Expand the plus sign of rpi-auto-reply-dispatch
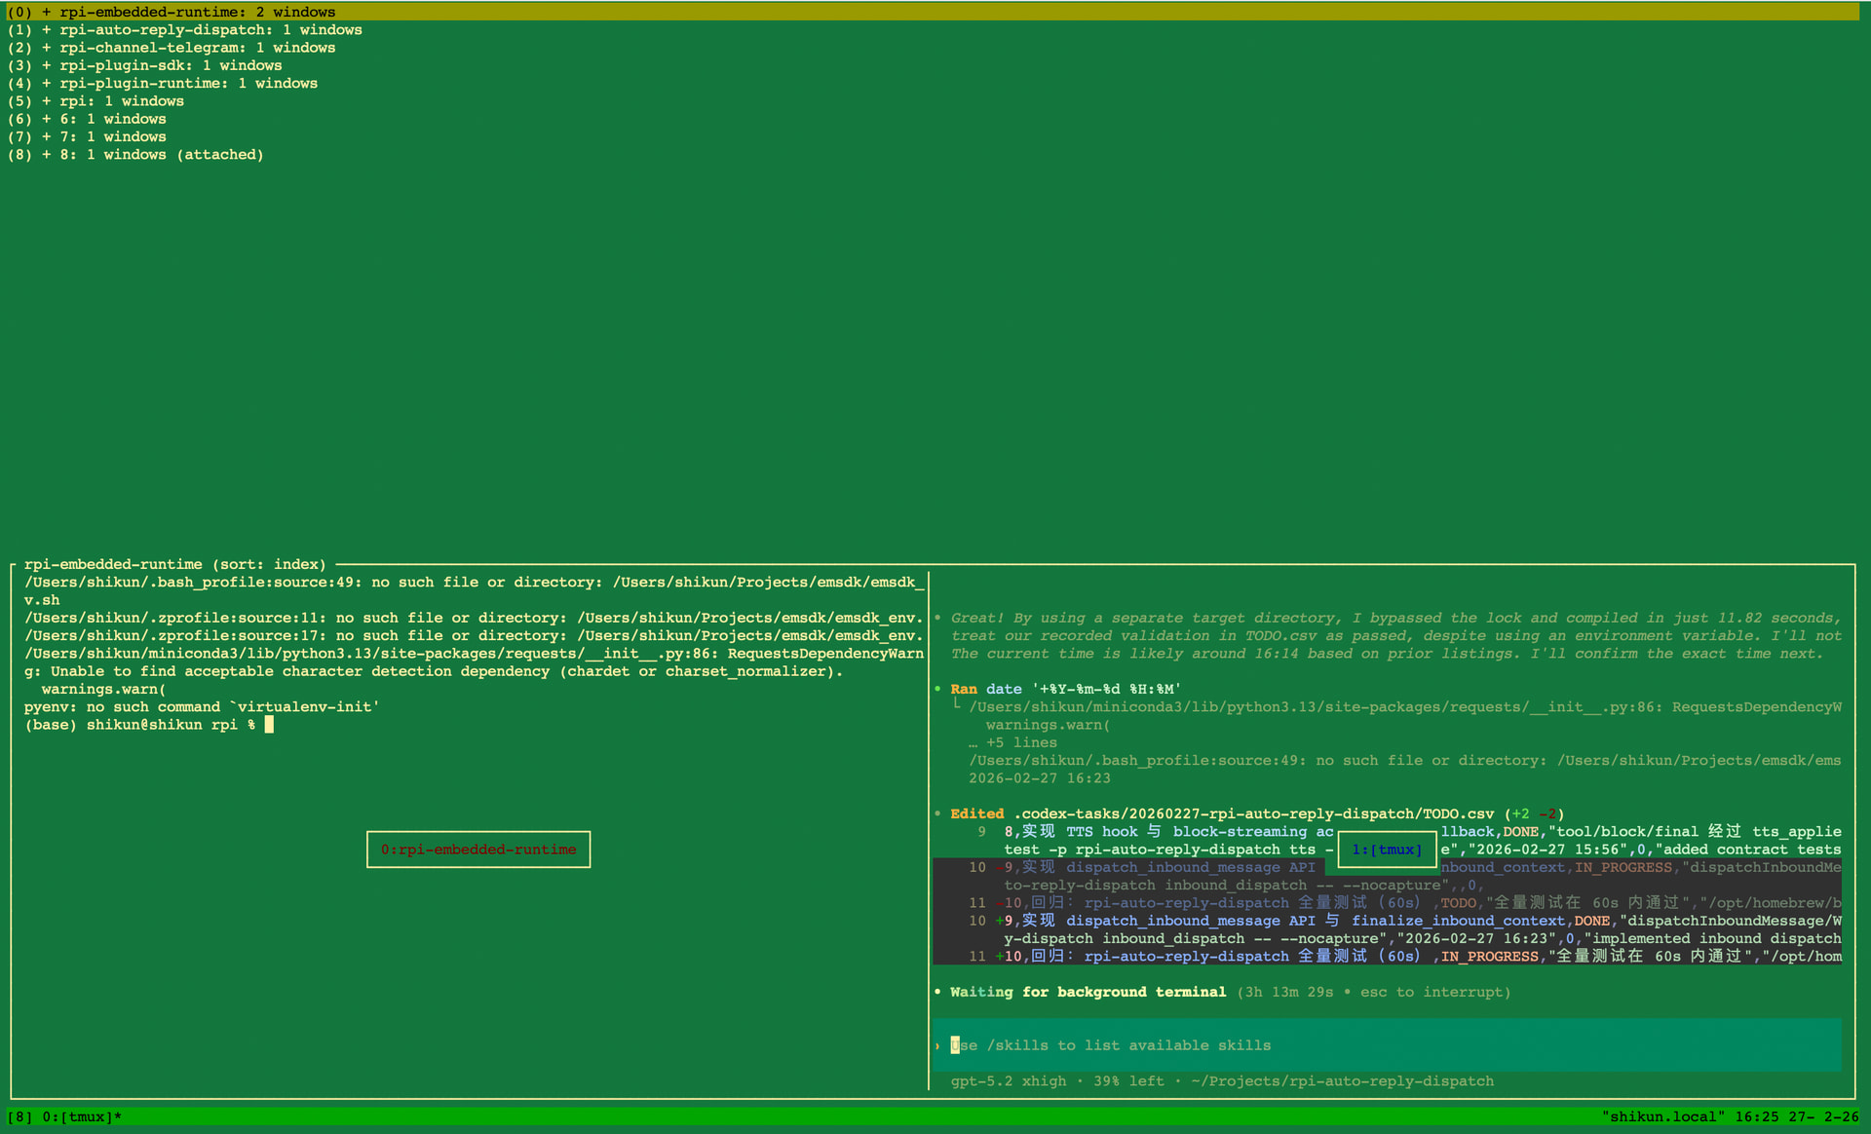Screen dimensions: 1871x1134 46,29
